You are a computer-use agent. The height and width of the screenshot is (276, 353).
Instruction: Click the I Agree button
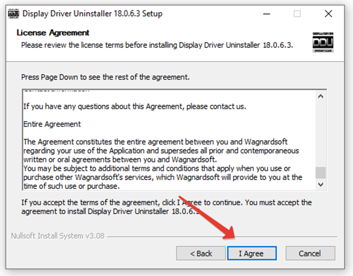[x=252, y=253]
